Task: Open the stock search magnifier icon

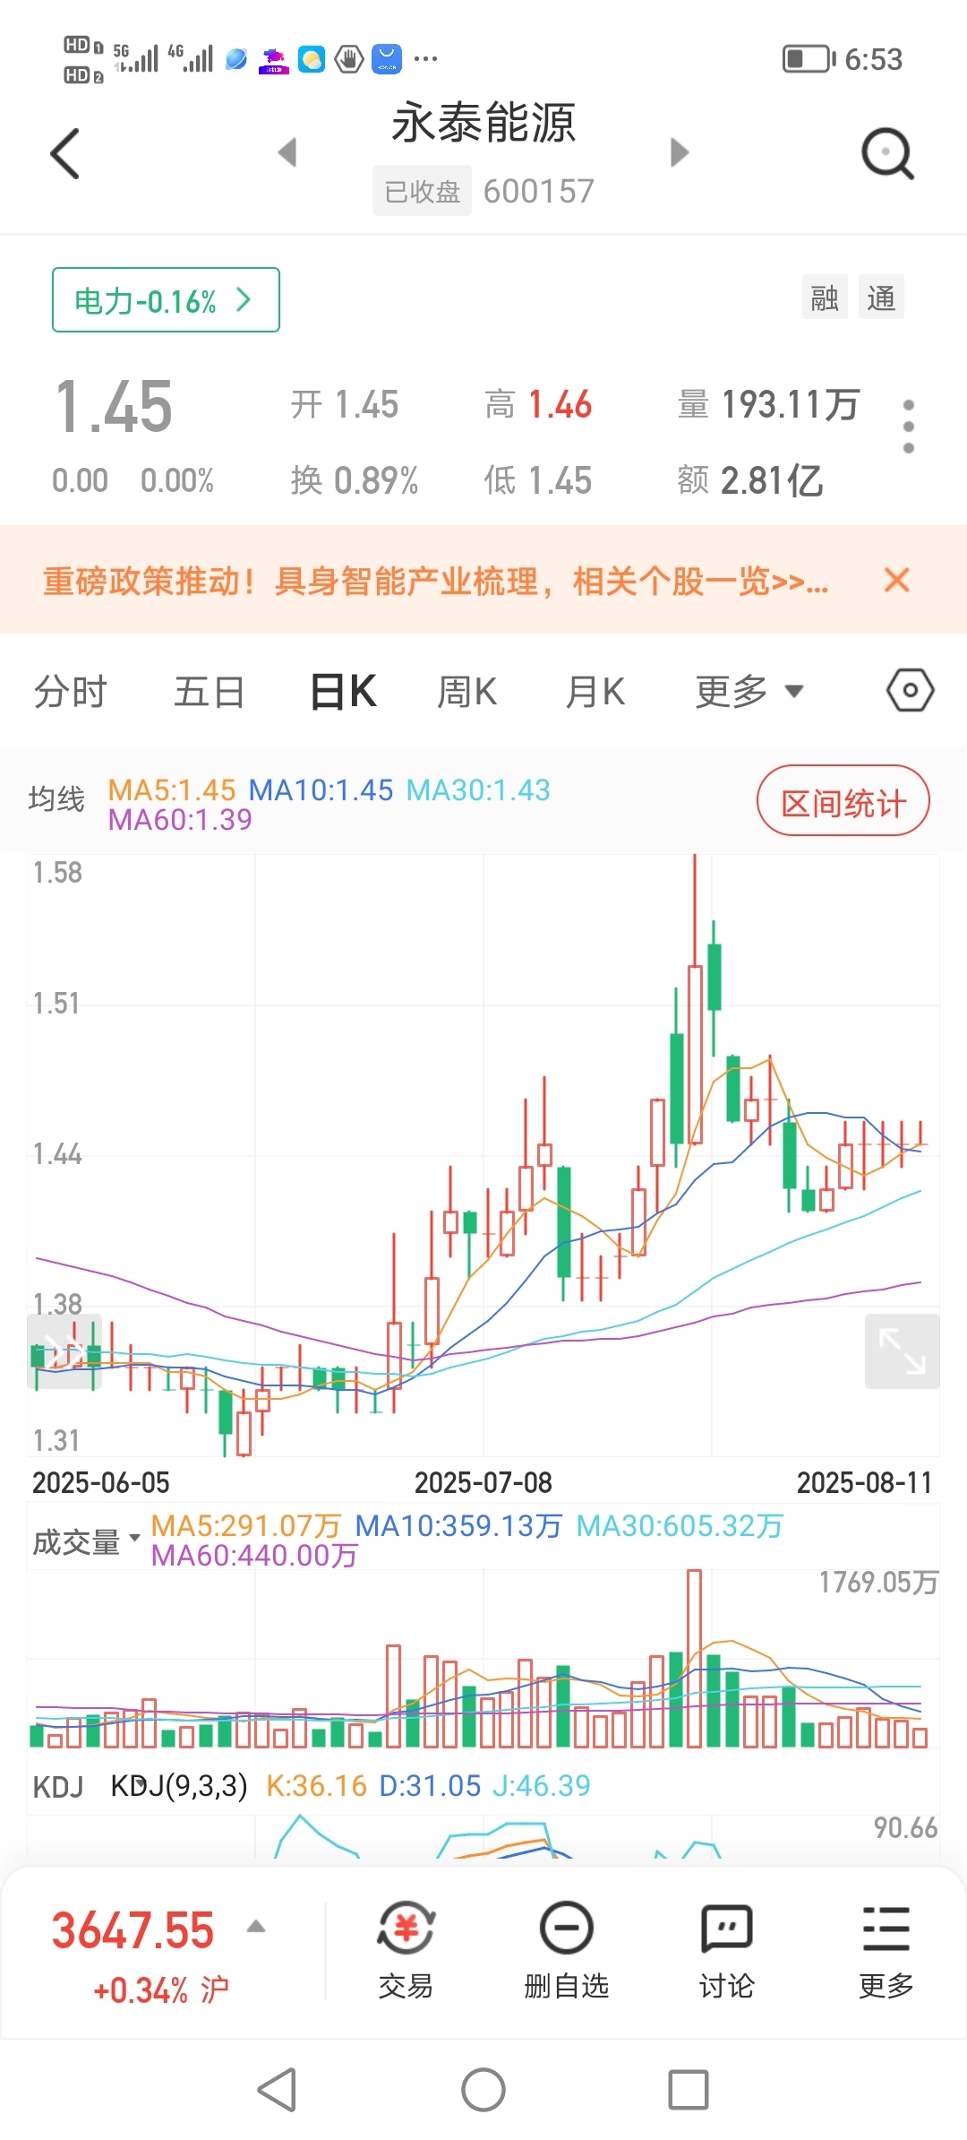Action: click(x=887, y=154)
